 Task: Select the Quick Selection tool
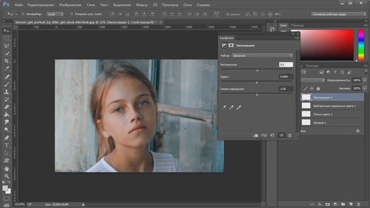[x=6, y=54]
